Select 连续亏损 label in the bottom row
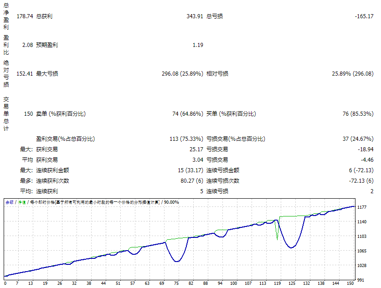The width and height of the screenshot is (381, 288). click(217, 191)
